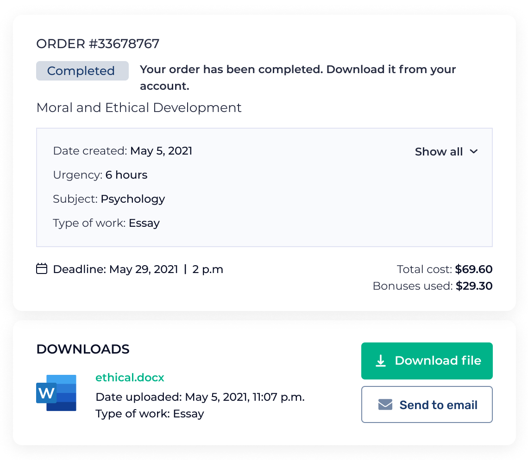The image size is (528, 460).
Task: Click the Show all text
Action: [439, 152]
